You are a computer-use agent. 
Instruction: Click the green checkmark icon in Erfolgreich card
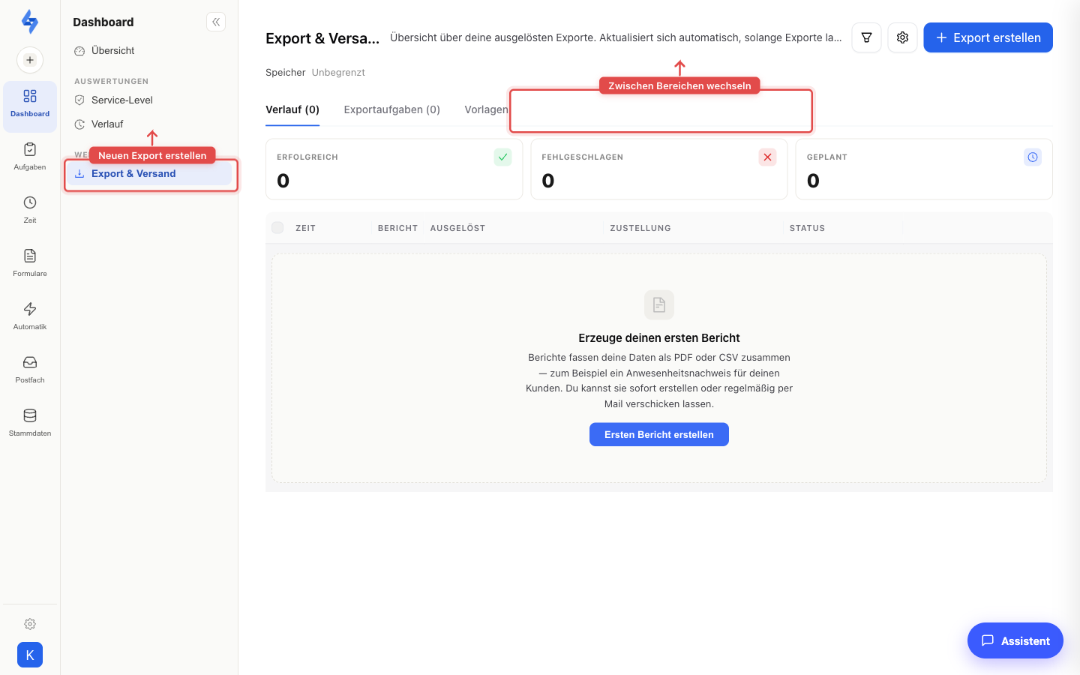pos(503,157)
